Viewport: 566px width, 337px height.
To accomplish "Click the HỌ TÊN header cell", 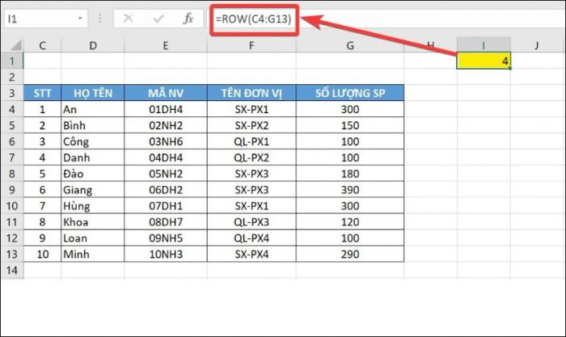I will tap(93, 93).
